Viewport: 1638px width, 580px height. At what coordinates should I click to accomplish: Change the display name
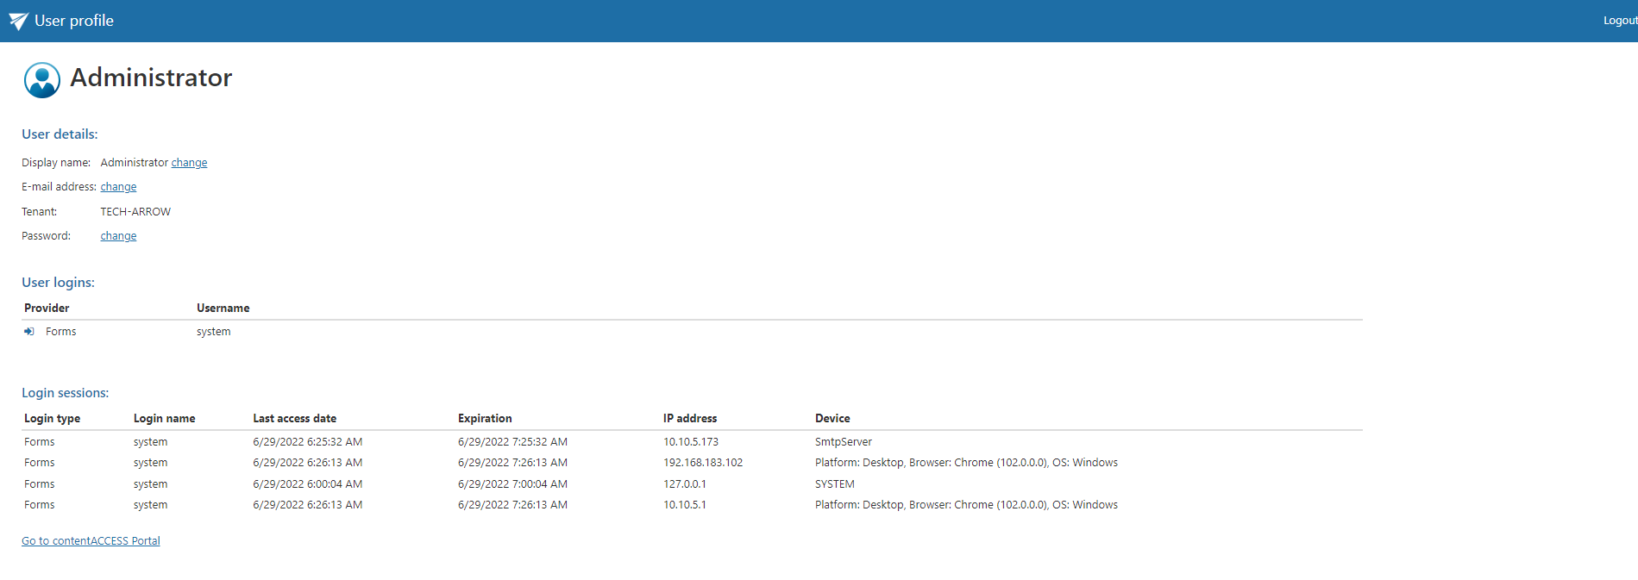pos(189,163)
